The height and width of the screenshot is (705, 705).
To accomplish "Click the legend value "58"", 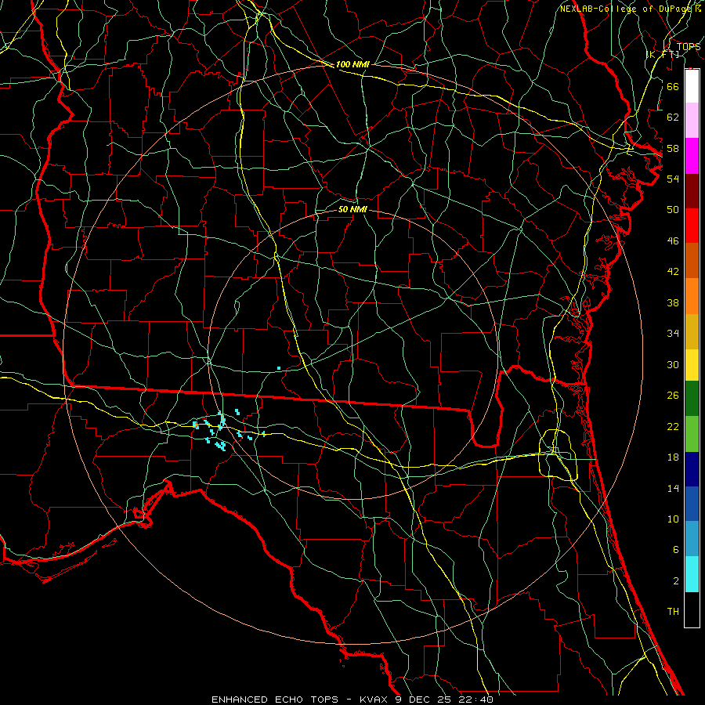I will 673,148.
